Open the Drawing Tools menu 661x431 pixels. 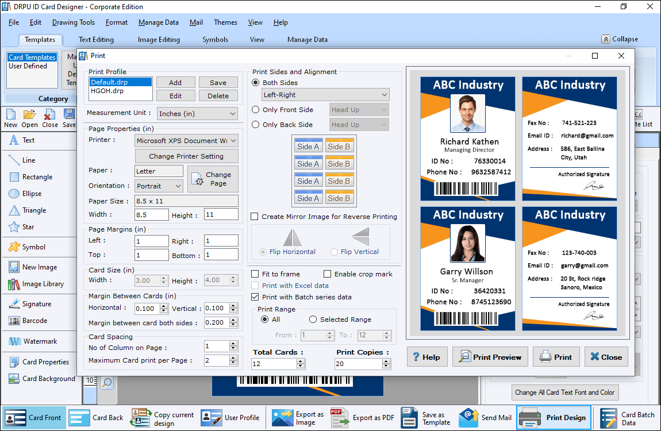[74, 22]
